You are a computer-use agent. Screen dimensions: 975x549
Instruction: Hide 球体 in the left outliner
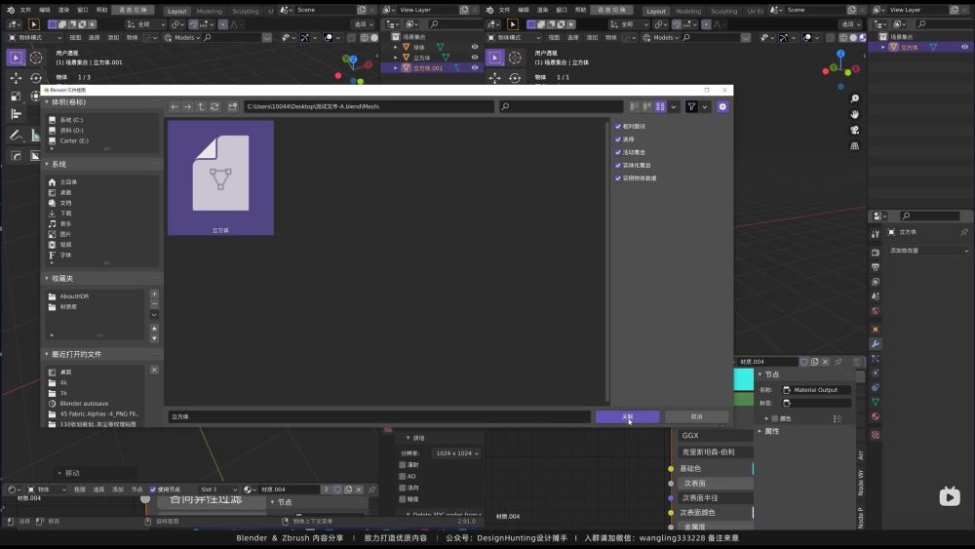pyautogui.click(x=475, y=47)
